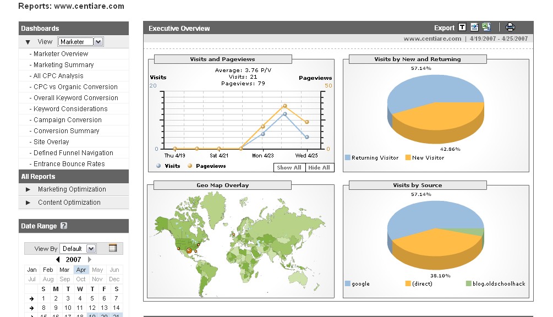Viewport: 553px width, 317px height.
Task: Print the Executive Overview report
Action: coord(510,28)
